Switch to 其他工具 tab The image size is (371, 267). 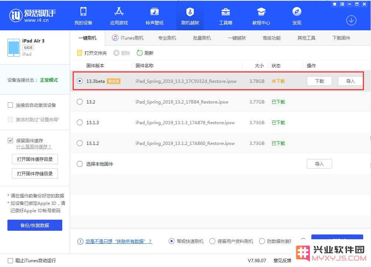point(307,38)
